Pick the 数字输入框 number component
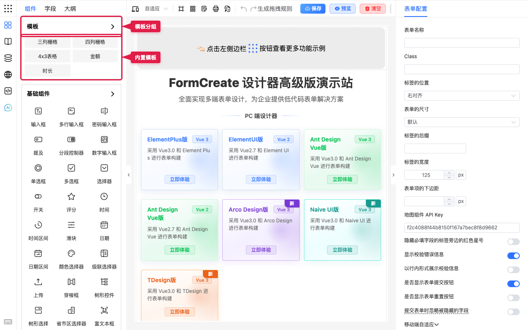 [104, 145]
